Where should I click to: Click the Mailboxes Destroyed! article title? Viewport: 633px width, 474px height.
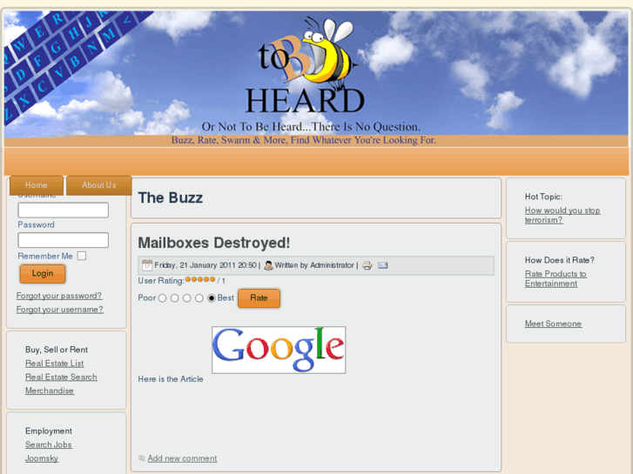pyautogui.click(x=214, y=243)
